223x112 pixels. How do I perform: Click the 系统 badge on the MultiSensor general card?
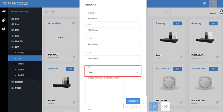point(213,69)
